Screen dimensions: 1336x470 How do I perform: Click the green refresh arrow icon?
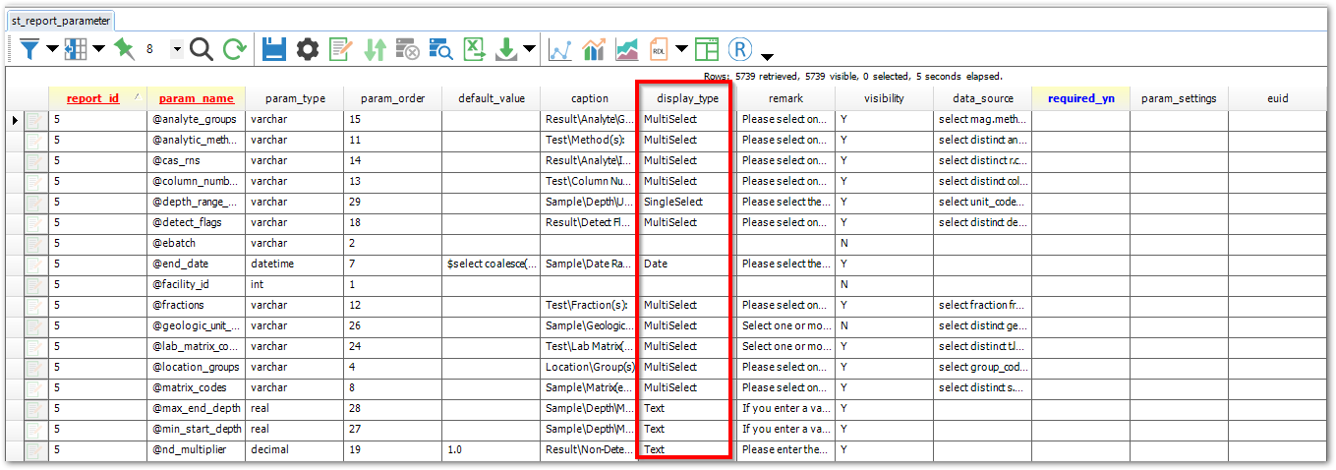[x=234, y=48]
